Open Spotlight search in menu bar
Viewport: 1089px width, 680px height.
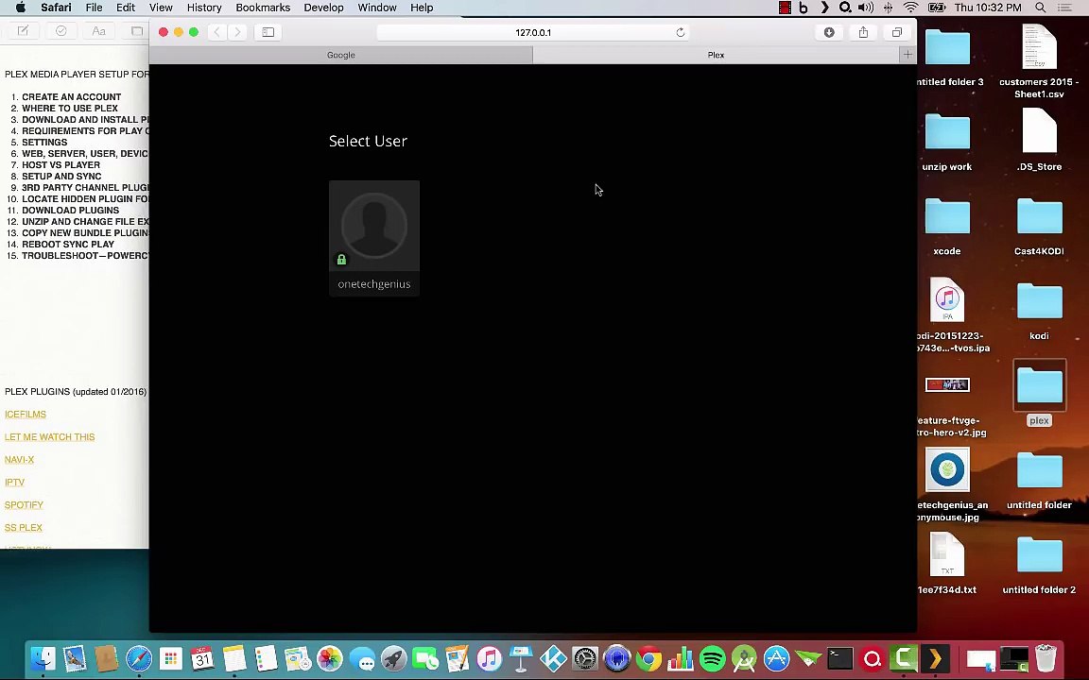(1040, 8)
